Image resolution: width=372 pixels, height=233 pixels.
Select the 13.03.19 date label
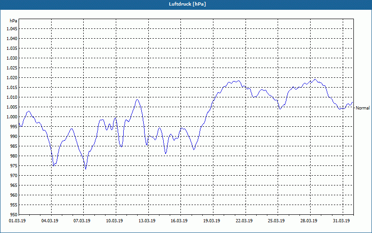147,221
